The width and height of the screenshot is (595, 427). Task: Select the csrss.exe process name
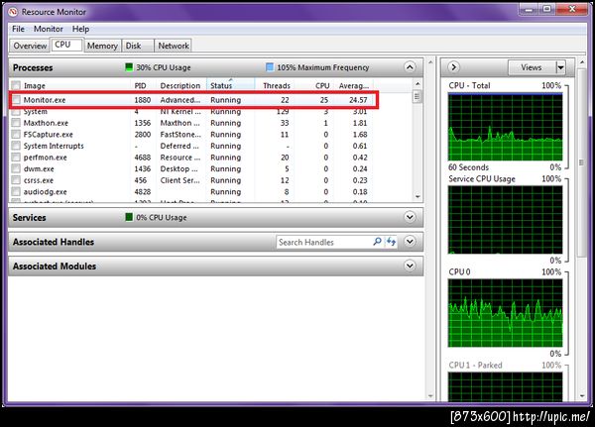[39, 180]
